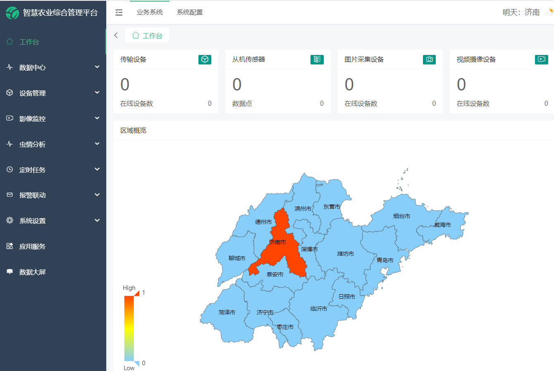Screen dimensions: 554x371
Task: Expand the 定时任务 menu chevron
Action: 97,169
